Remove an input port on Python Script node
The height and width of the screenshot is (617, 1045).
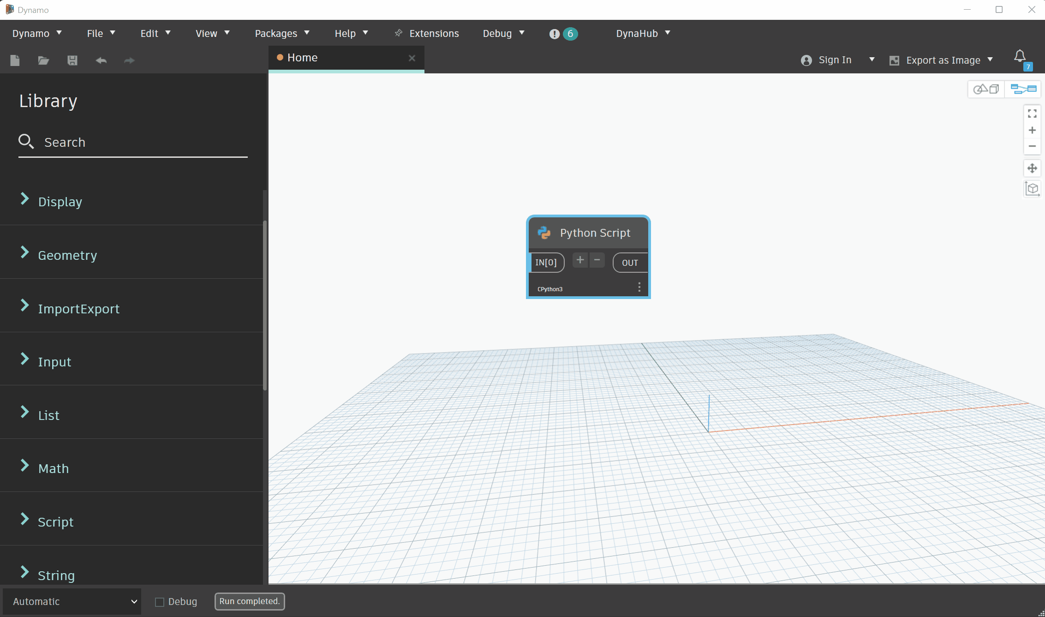click(x=597, y=260)
